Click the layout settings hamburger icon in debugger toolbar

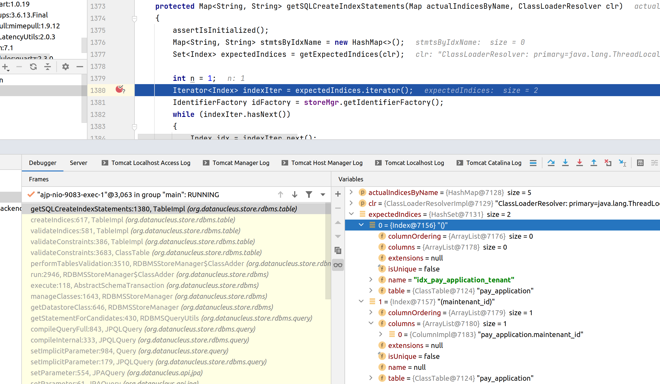(533, 163)
